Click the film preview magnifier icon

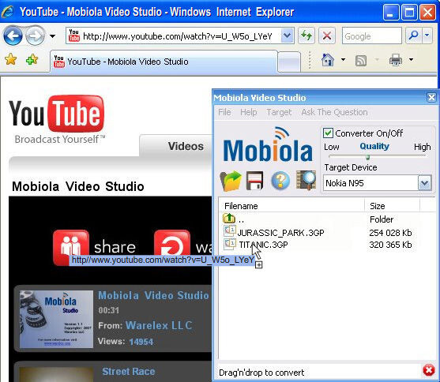pos(306,180)
